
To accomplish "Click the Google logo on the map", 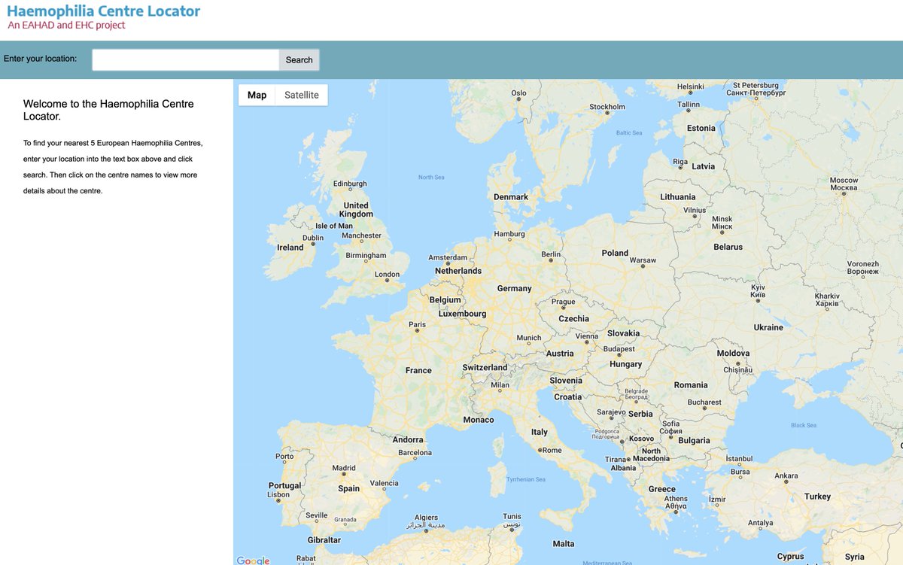I will (253, 560).
